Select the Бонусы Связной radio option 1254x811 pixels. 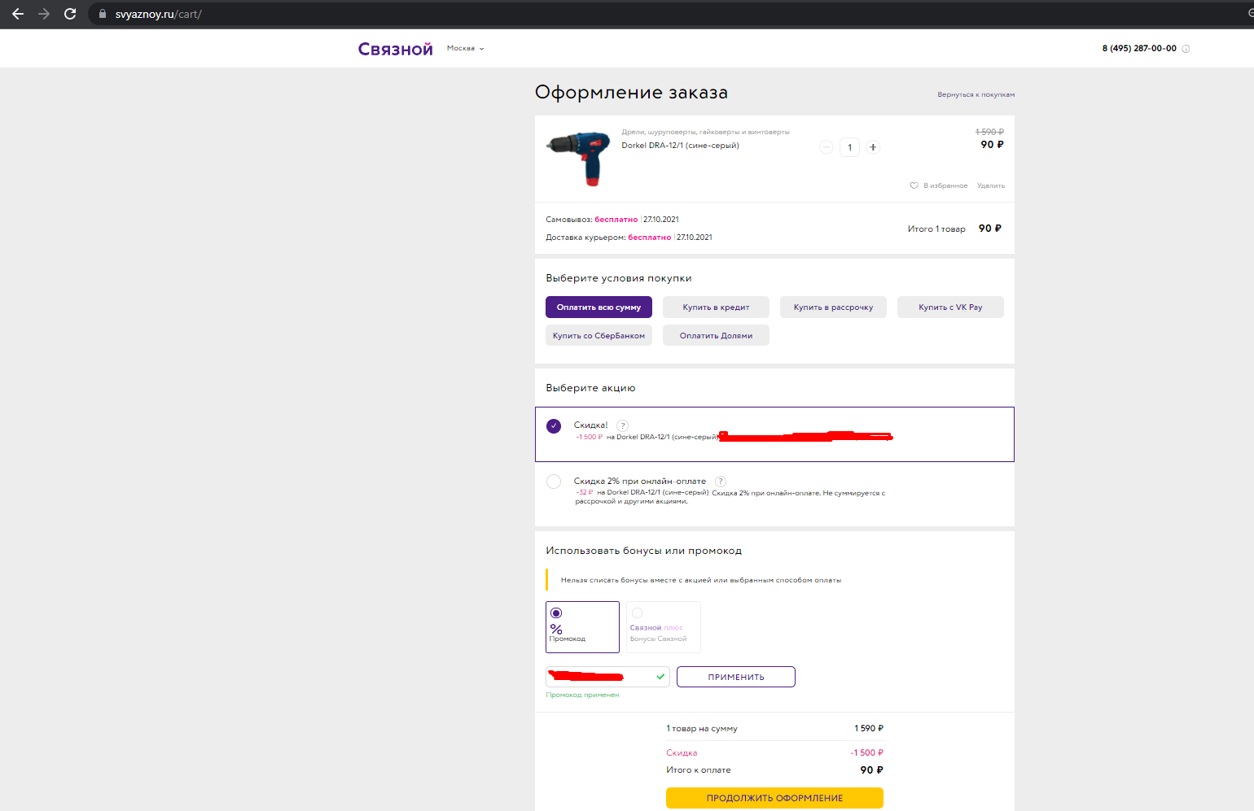[x=637, y=613]
